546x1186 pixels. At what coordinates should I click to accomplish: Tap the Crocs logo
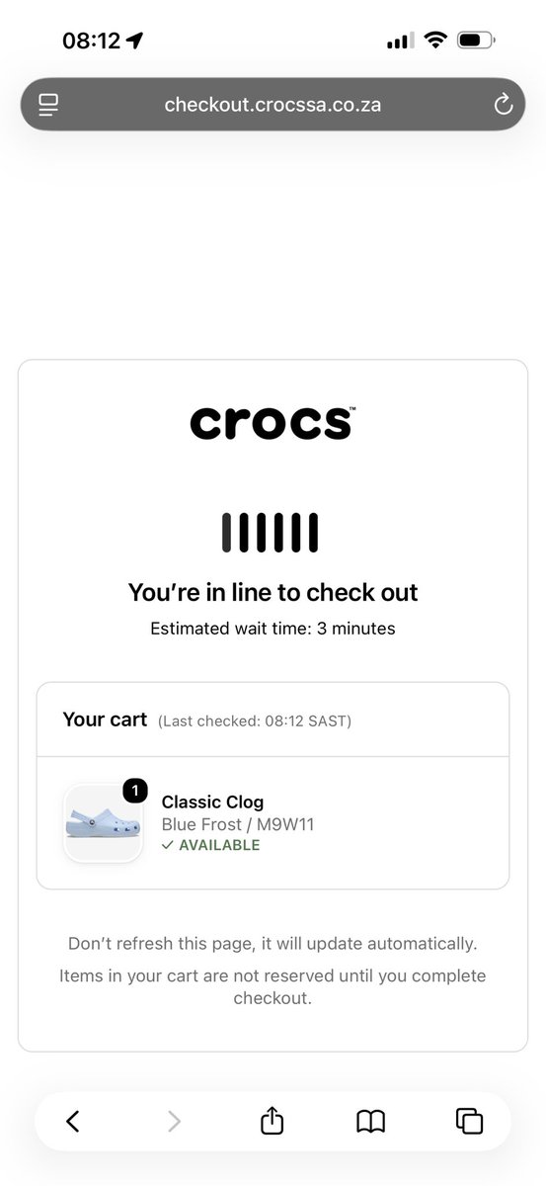coord(273,422)
